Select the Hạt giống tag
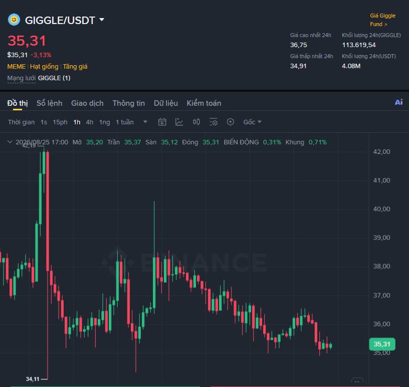This screenshot has height=387, width=409. tap(44, 67)
